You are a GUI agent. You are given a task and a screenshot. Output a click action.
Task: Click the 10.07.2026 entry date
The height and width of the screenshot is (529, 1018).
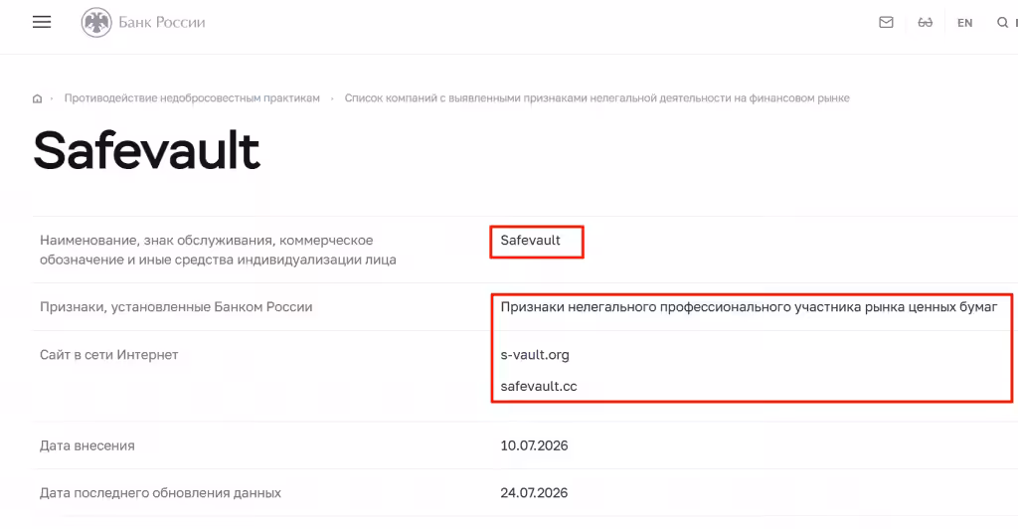(534, 445)
